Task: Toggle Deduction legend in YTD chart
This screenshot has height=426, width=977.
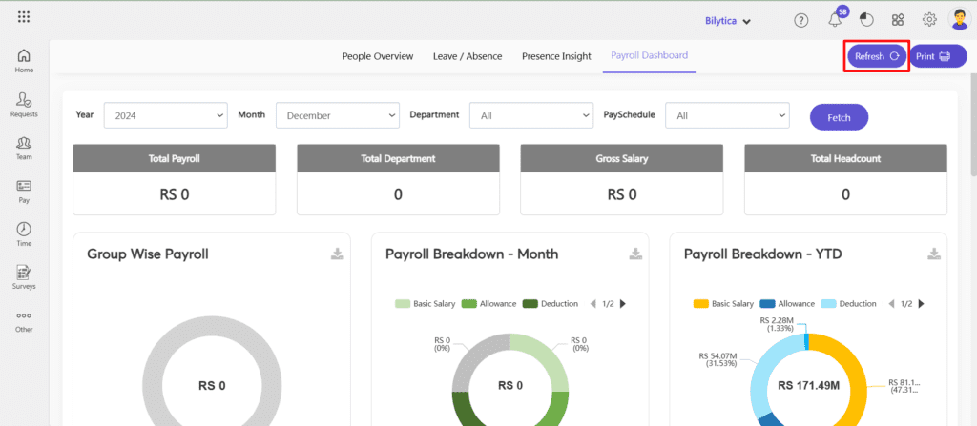Action: [x=849, y=304]
